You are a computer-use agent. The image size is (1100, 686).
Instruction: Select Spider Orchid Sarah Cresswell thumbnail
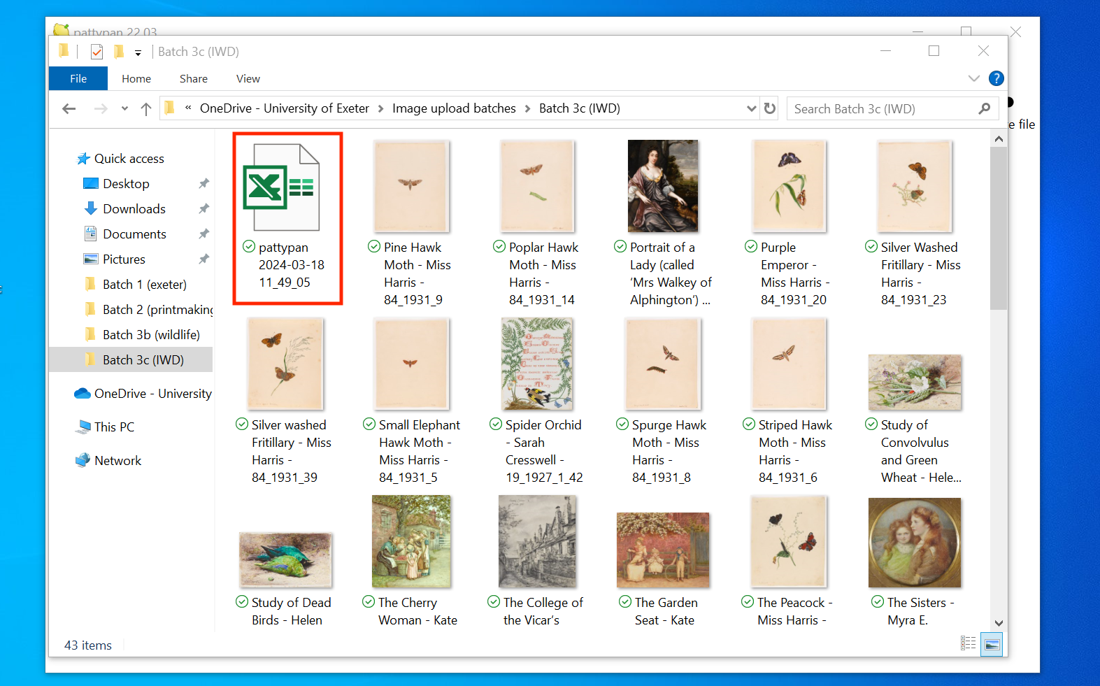pyautogui.click(x=537, y=364)
